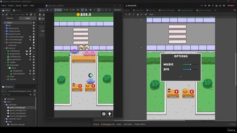Toggle visibility of the TopBar node
Screen dimensions: 237x133
tap(34, 62)
